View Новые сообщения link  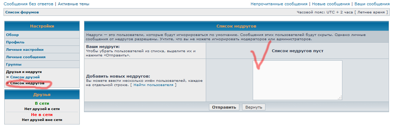[x=331, y=4]
